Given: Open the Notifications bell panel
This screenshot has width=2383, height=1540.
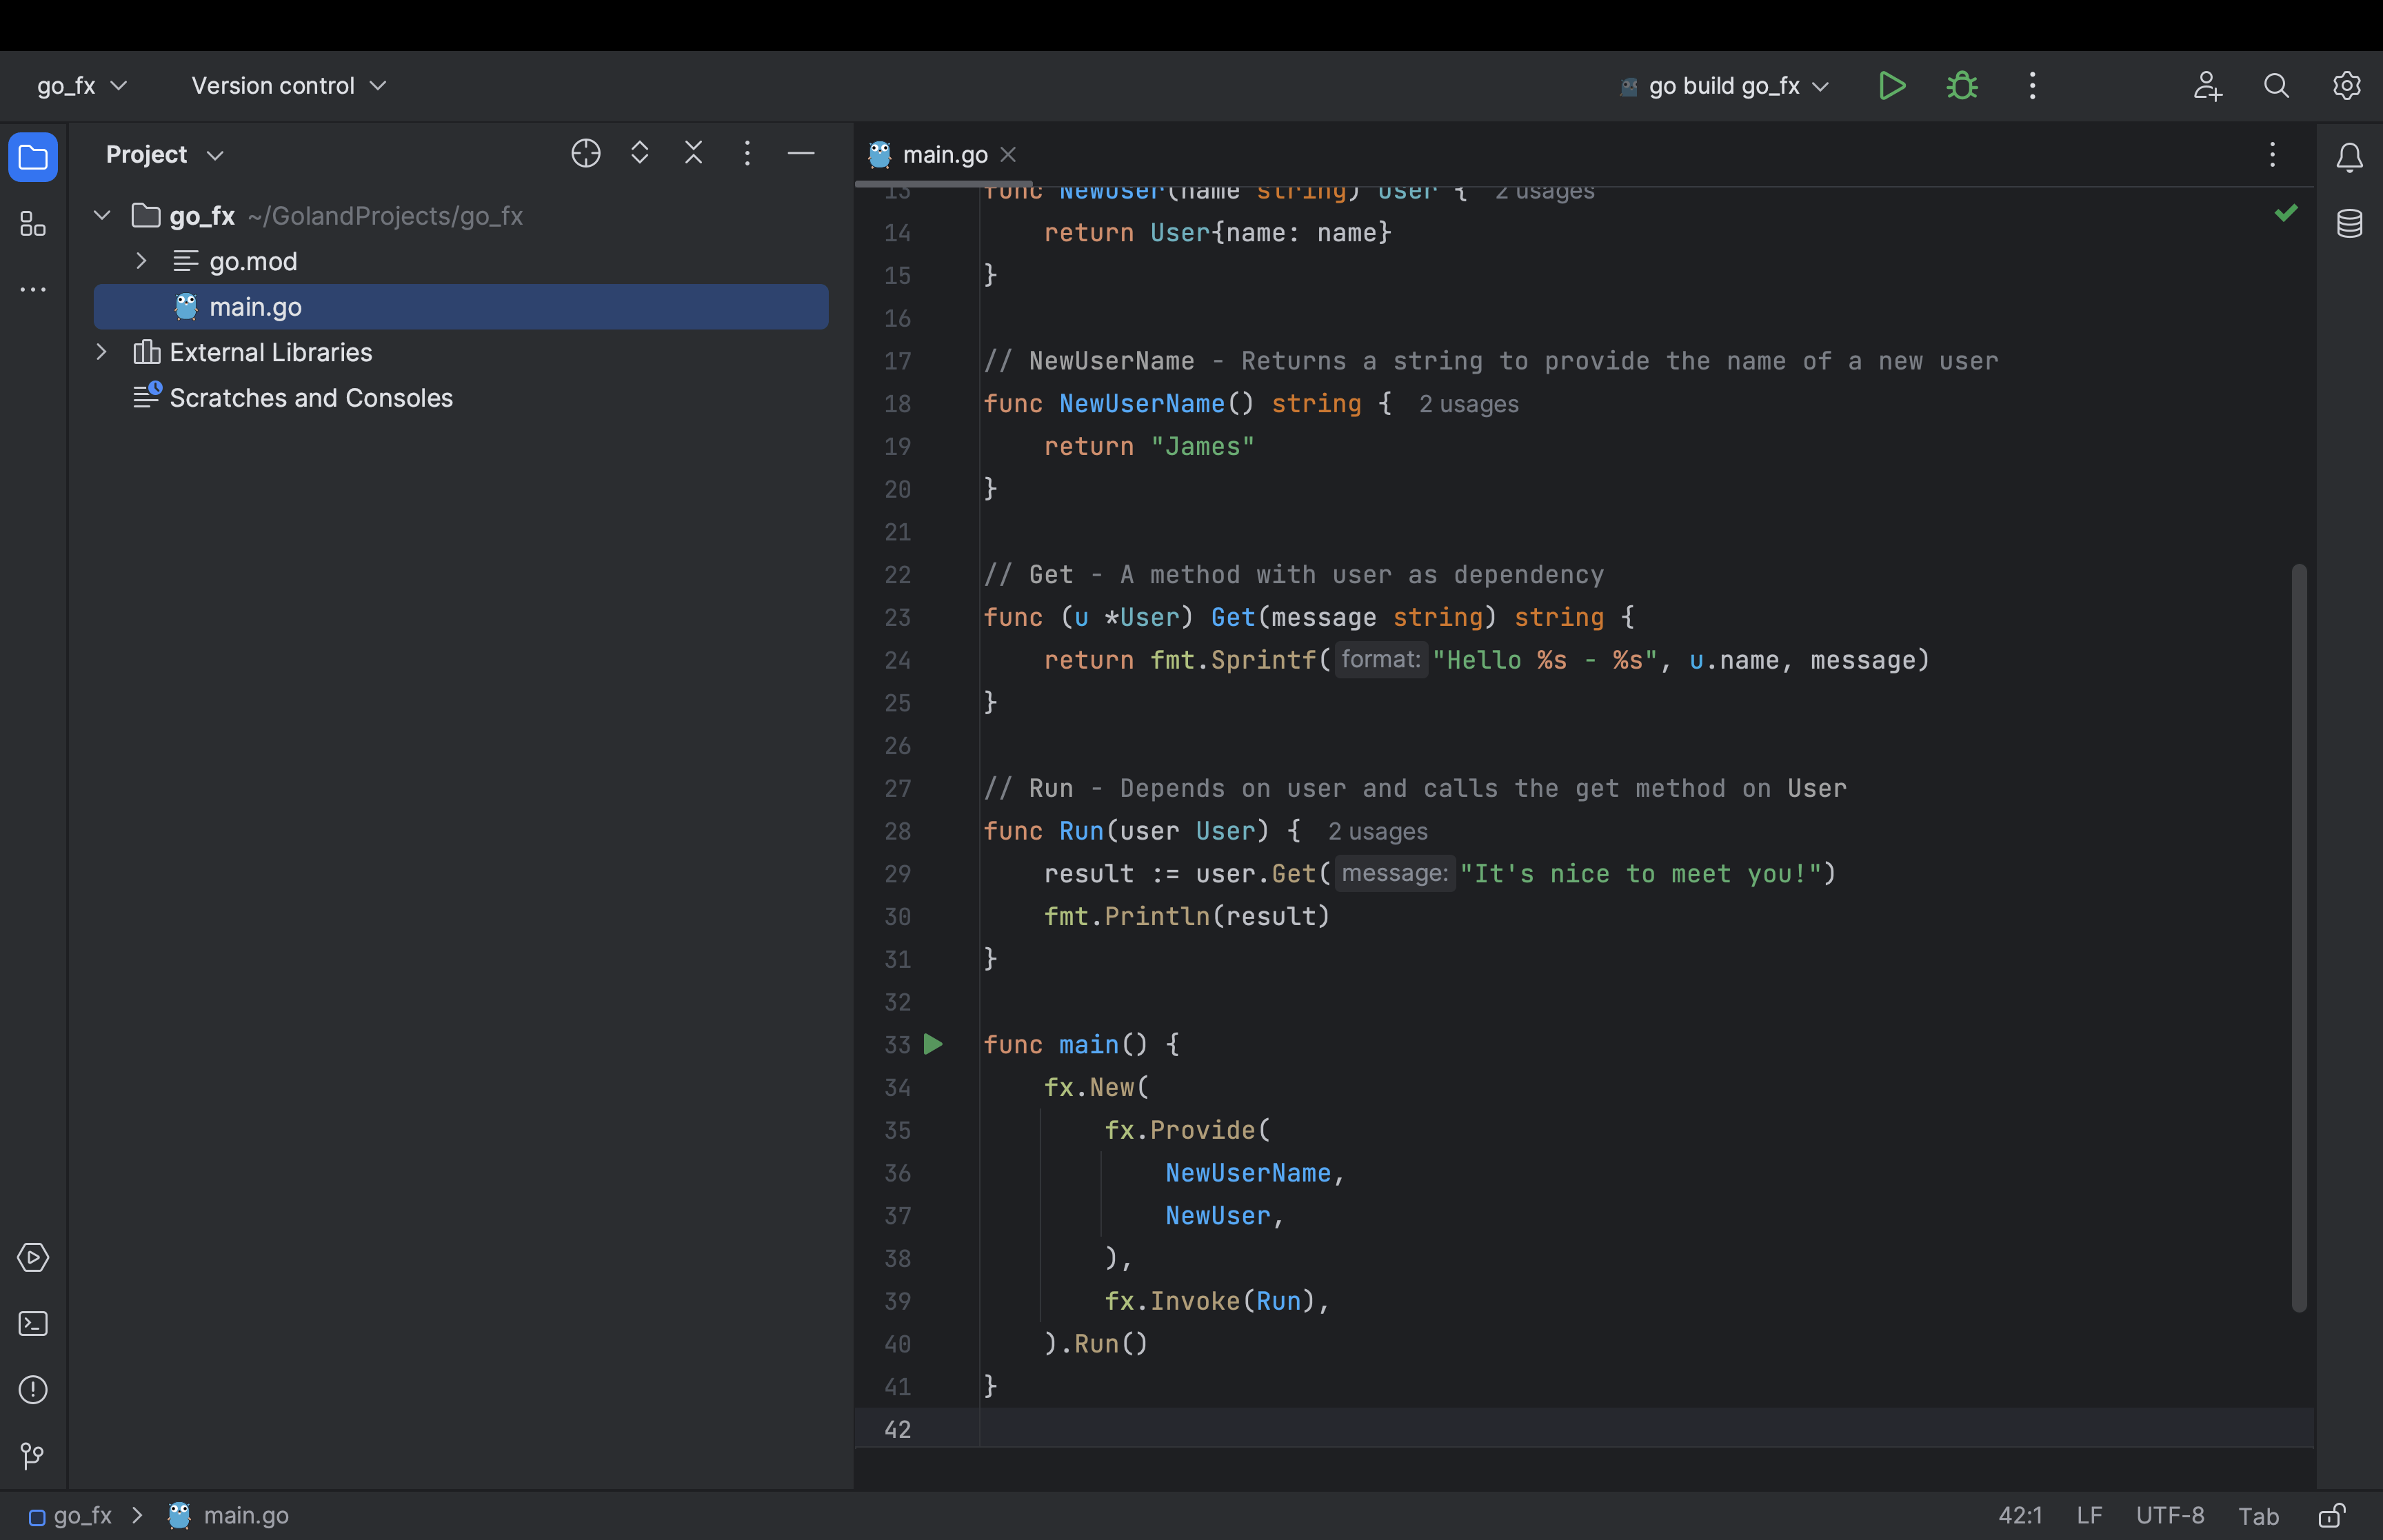Looking at the screenshot, I should (2349, 156).
